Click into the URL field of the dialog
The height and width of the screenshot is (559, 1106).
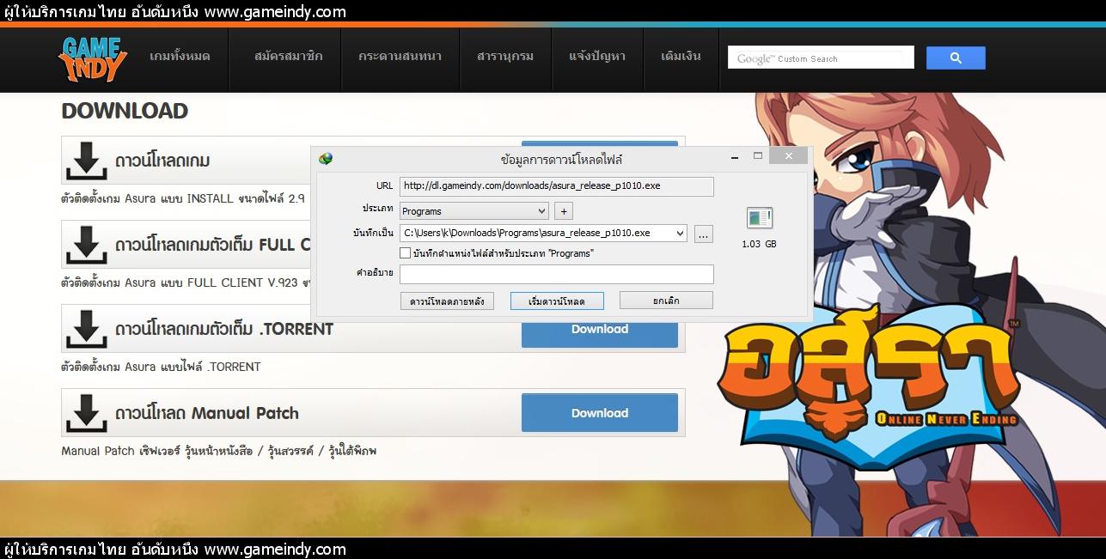557,186
